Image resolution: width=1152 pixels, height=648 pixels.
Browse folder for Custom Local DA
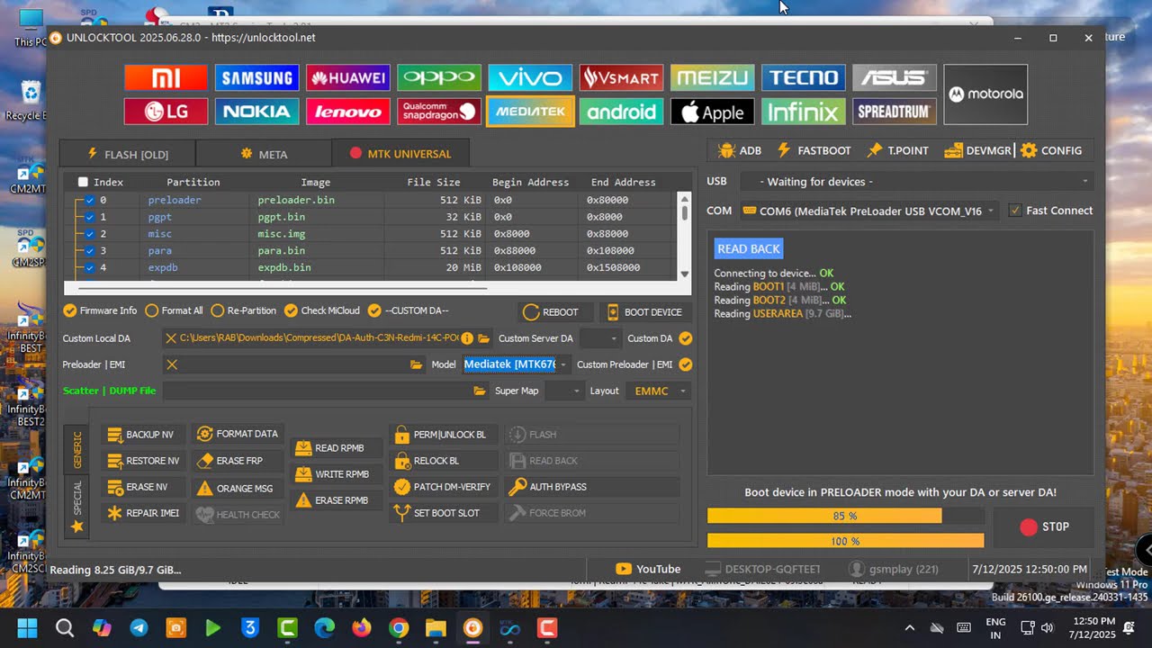point(483,338)
